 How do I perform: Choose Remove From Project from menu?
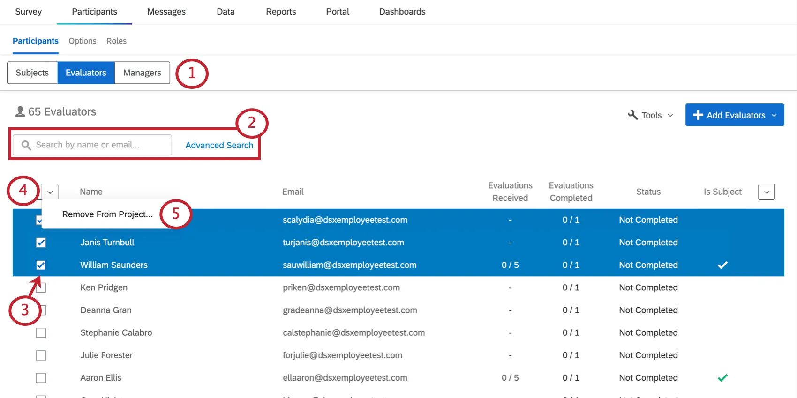click(107, 214)
